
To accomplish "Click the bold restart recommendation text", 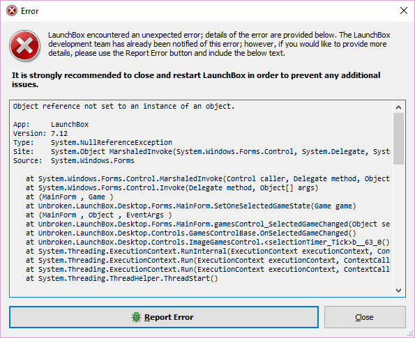I will pos(196,80).
